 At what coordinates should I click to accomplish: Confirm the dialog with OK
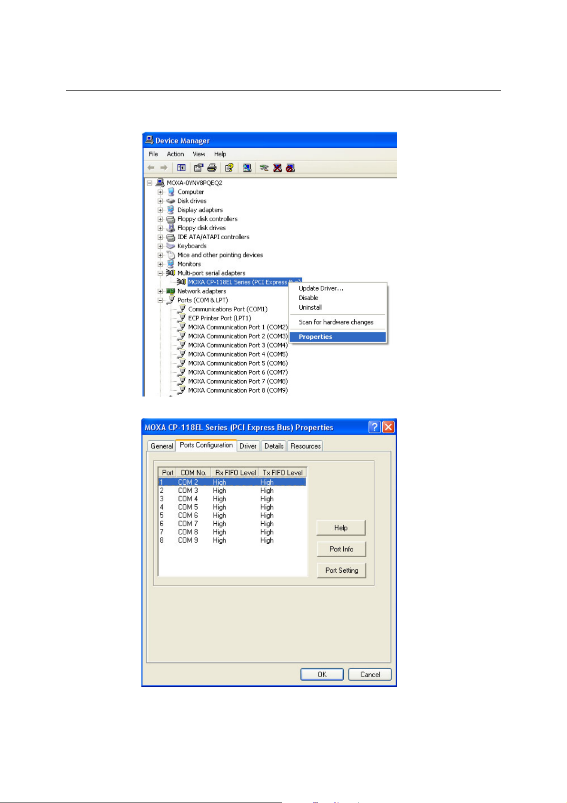pos(322,674)
